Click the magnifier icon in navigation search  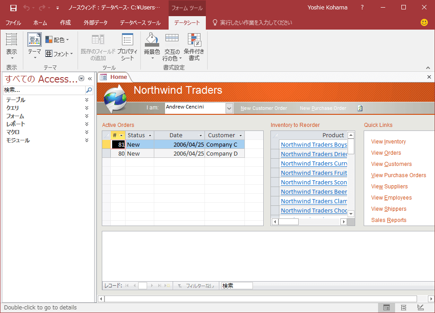pyautogui.click(x=89, y=90)
